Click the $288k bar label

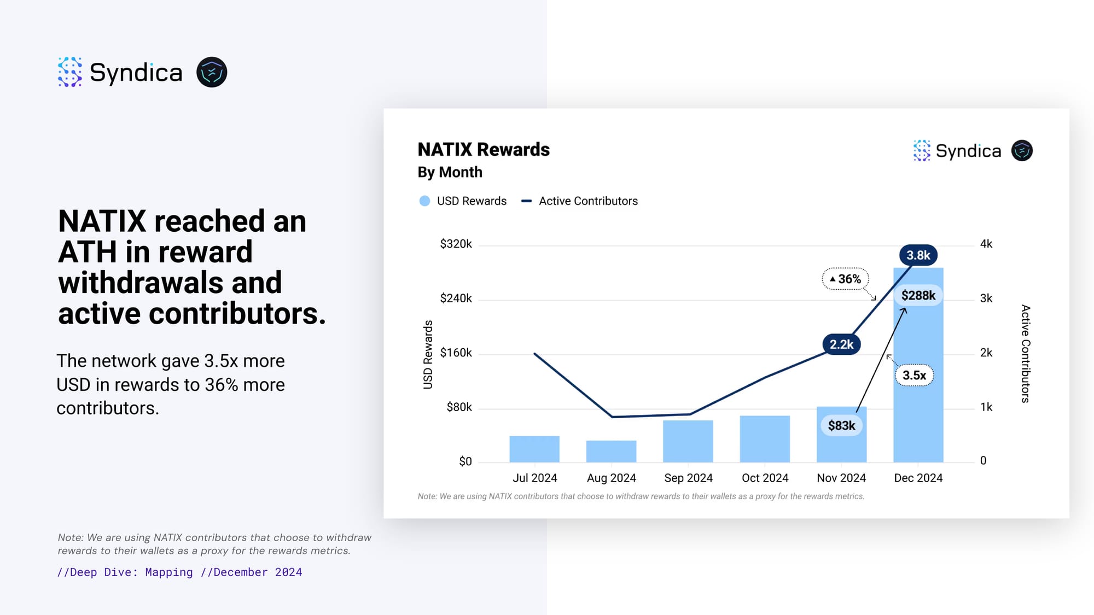click(x=918, y=296)
